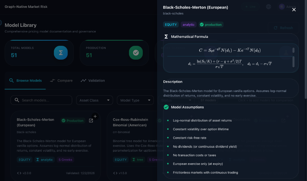Screen dimensions: 307x181
Task: Click the Total Models sigma icon
Action: [61, 53]
